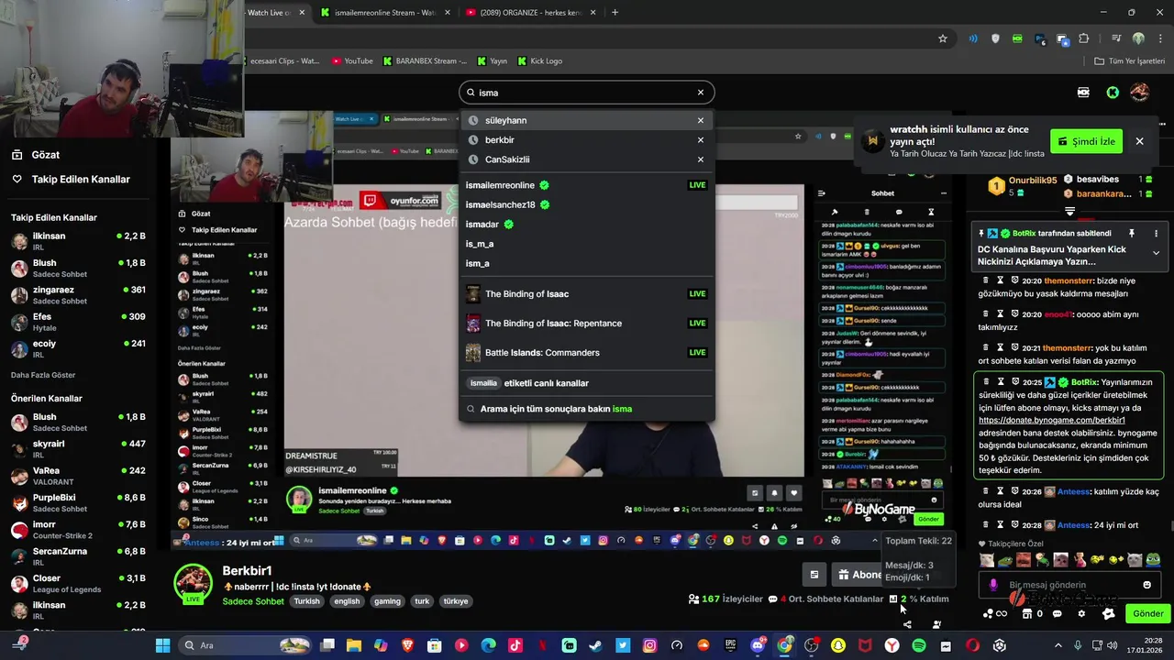Expand the pinned BotRix message chevron
The image size is (1174, 660).
click(1156, 252)
